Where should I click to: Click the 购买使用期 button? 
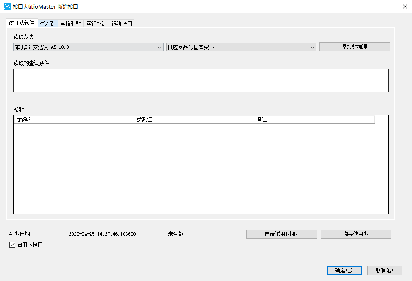(355, 234)
